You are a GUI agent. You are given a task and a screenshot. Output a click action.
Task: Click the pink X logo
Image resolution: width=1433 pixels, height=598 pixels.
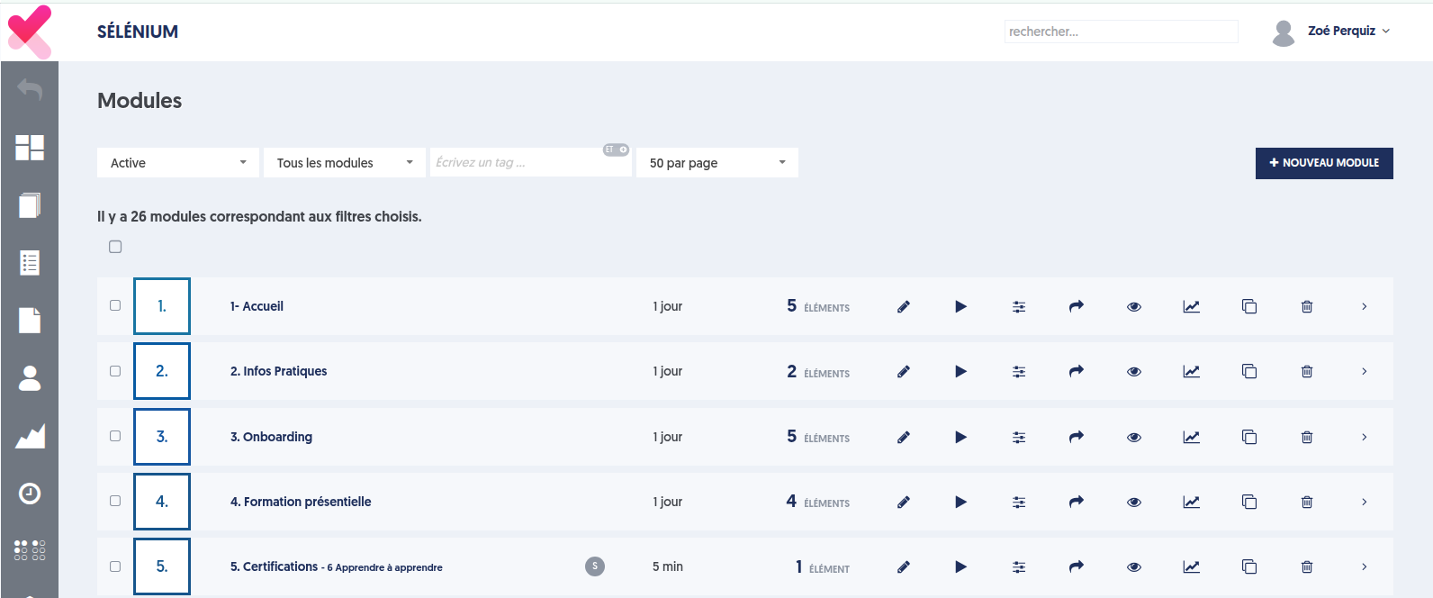pyautogui.click(x=30, y=32)
